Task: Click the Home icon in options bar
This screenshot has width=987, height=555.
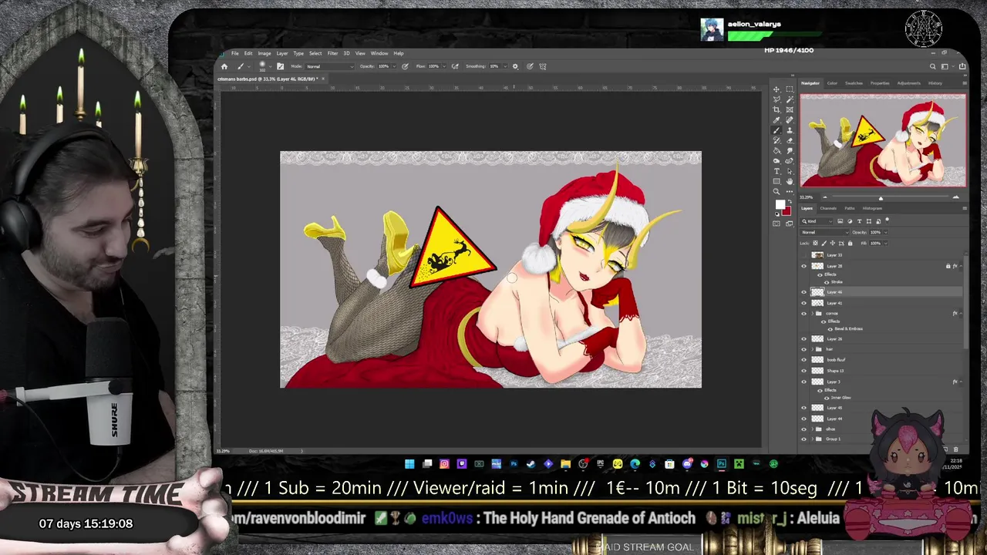Action: (224, 66)
